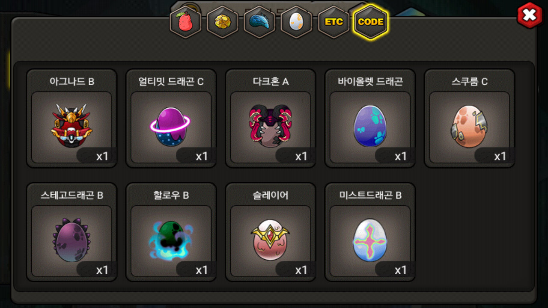The width and height of the screenshot is (548, 308).
Task: Open the egg category tab
Action: [296, 22]
